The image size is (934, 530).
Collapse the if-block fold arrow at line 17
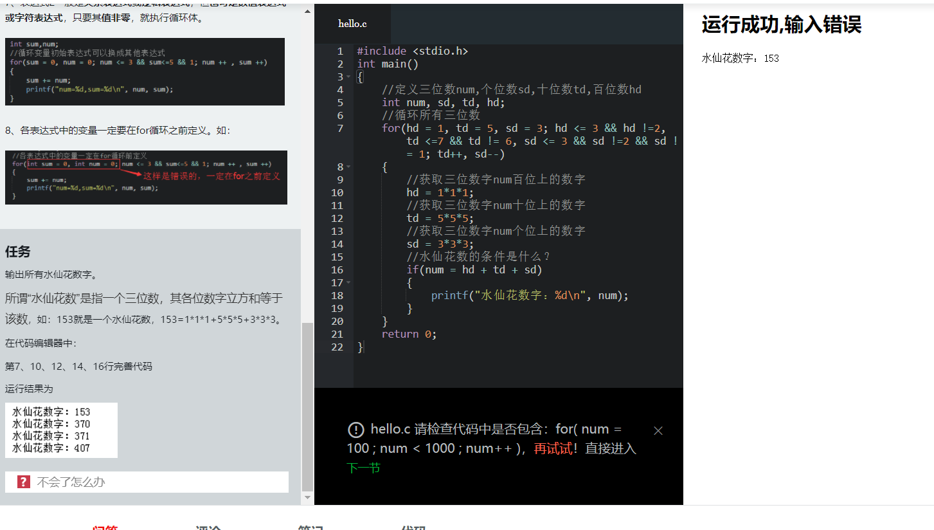[348, 282]
